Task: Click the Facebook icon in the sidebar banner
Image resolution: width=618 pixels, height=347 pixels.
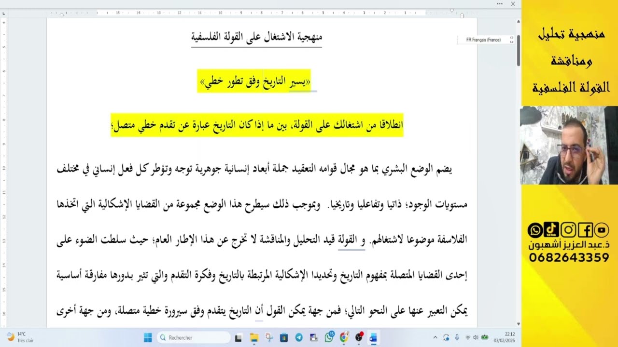Action: pyautogui.click(x=585, y=230)
